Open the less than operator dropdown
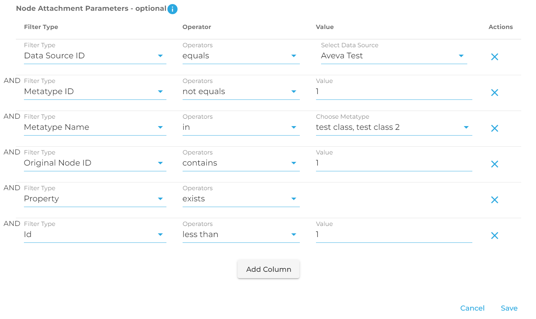536x319 pixels. click(x=241, y=235)
